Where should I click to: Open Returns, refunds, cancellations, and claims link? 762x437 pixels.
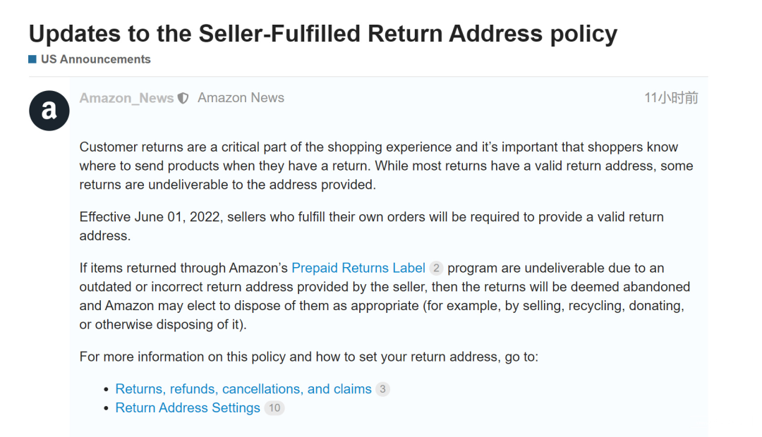243,389
